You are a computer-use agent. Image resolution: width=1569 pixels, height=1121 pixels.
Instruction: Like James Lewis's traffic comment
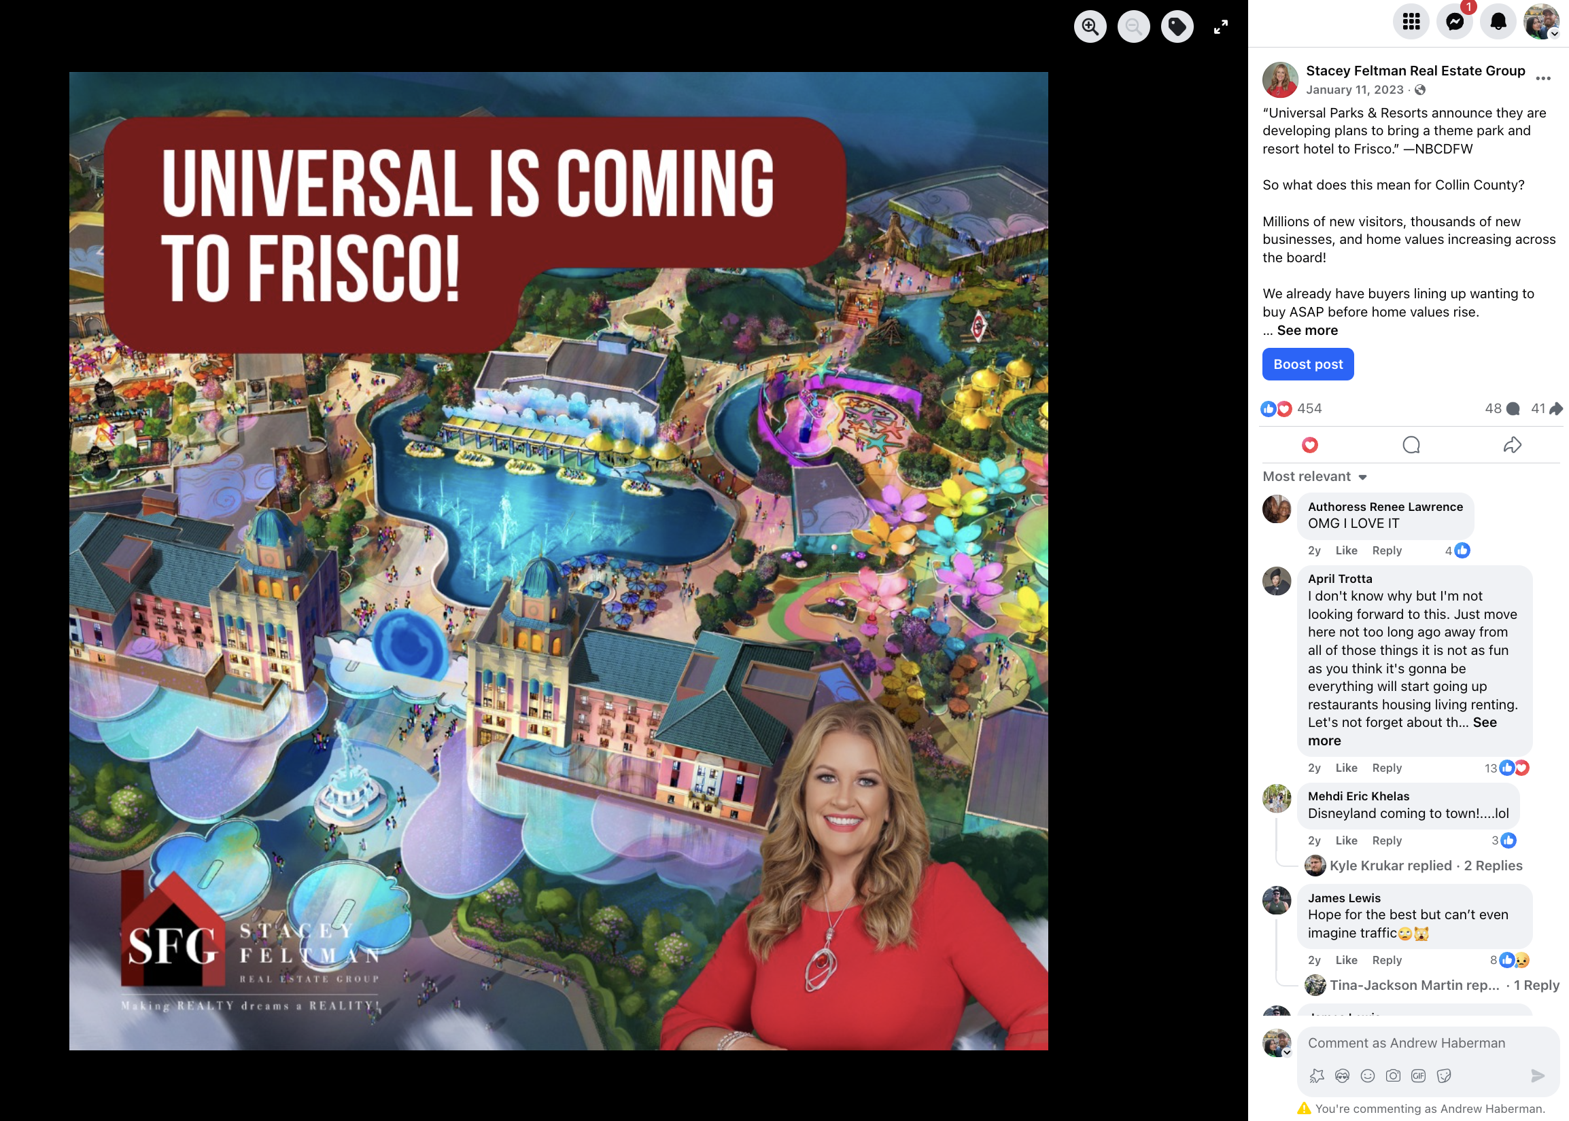[1345, 960]
